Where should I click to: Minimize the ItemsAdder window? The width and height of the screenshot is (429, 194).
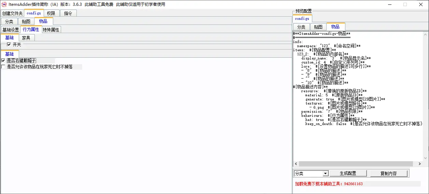(389, 4)
